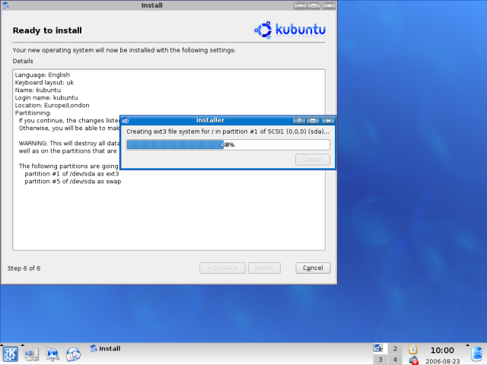Open the KDE K menu launcher

click(10, 354)
